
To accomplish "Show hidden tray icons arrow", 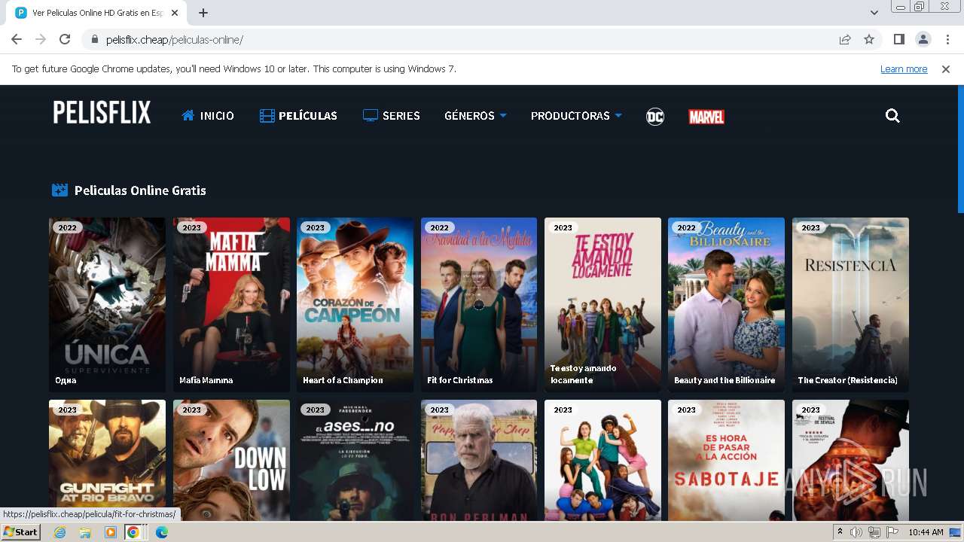I will (840, 532).
